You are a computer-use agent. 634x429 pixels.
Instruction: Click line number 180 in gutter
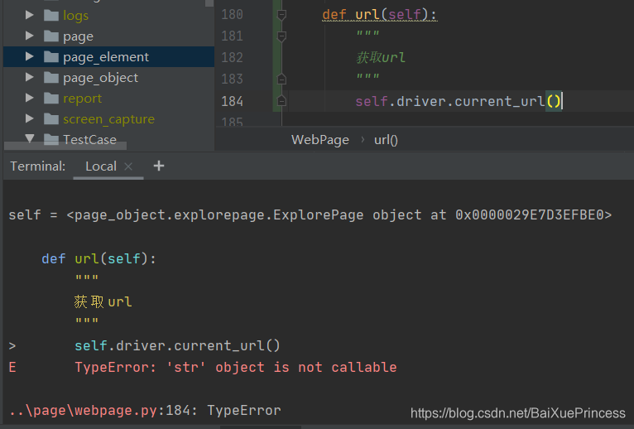coord(232,15)
